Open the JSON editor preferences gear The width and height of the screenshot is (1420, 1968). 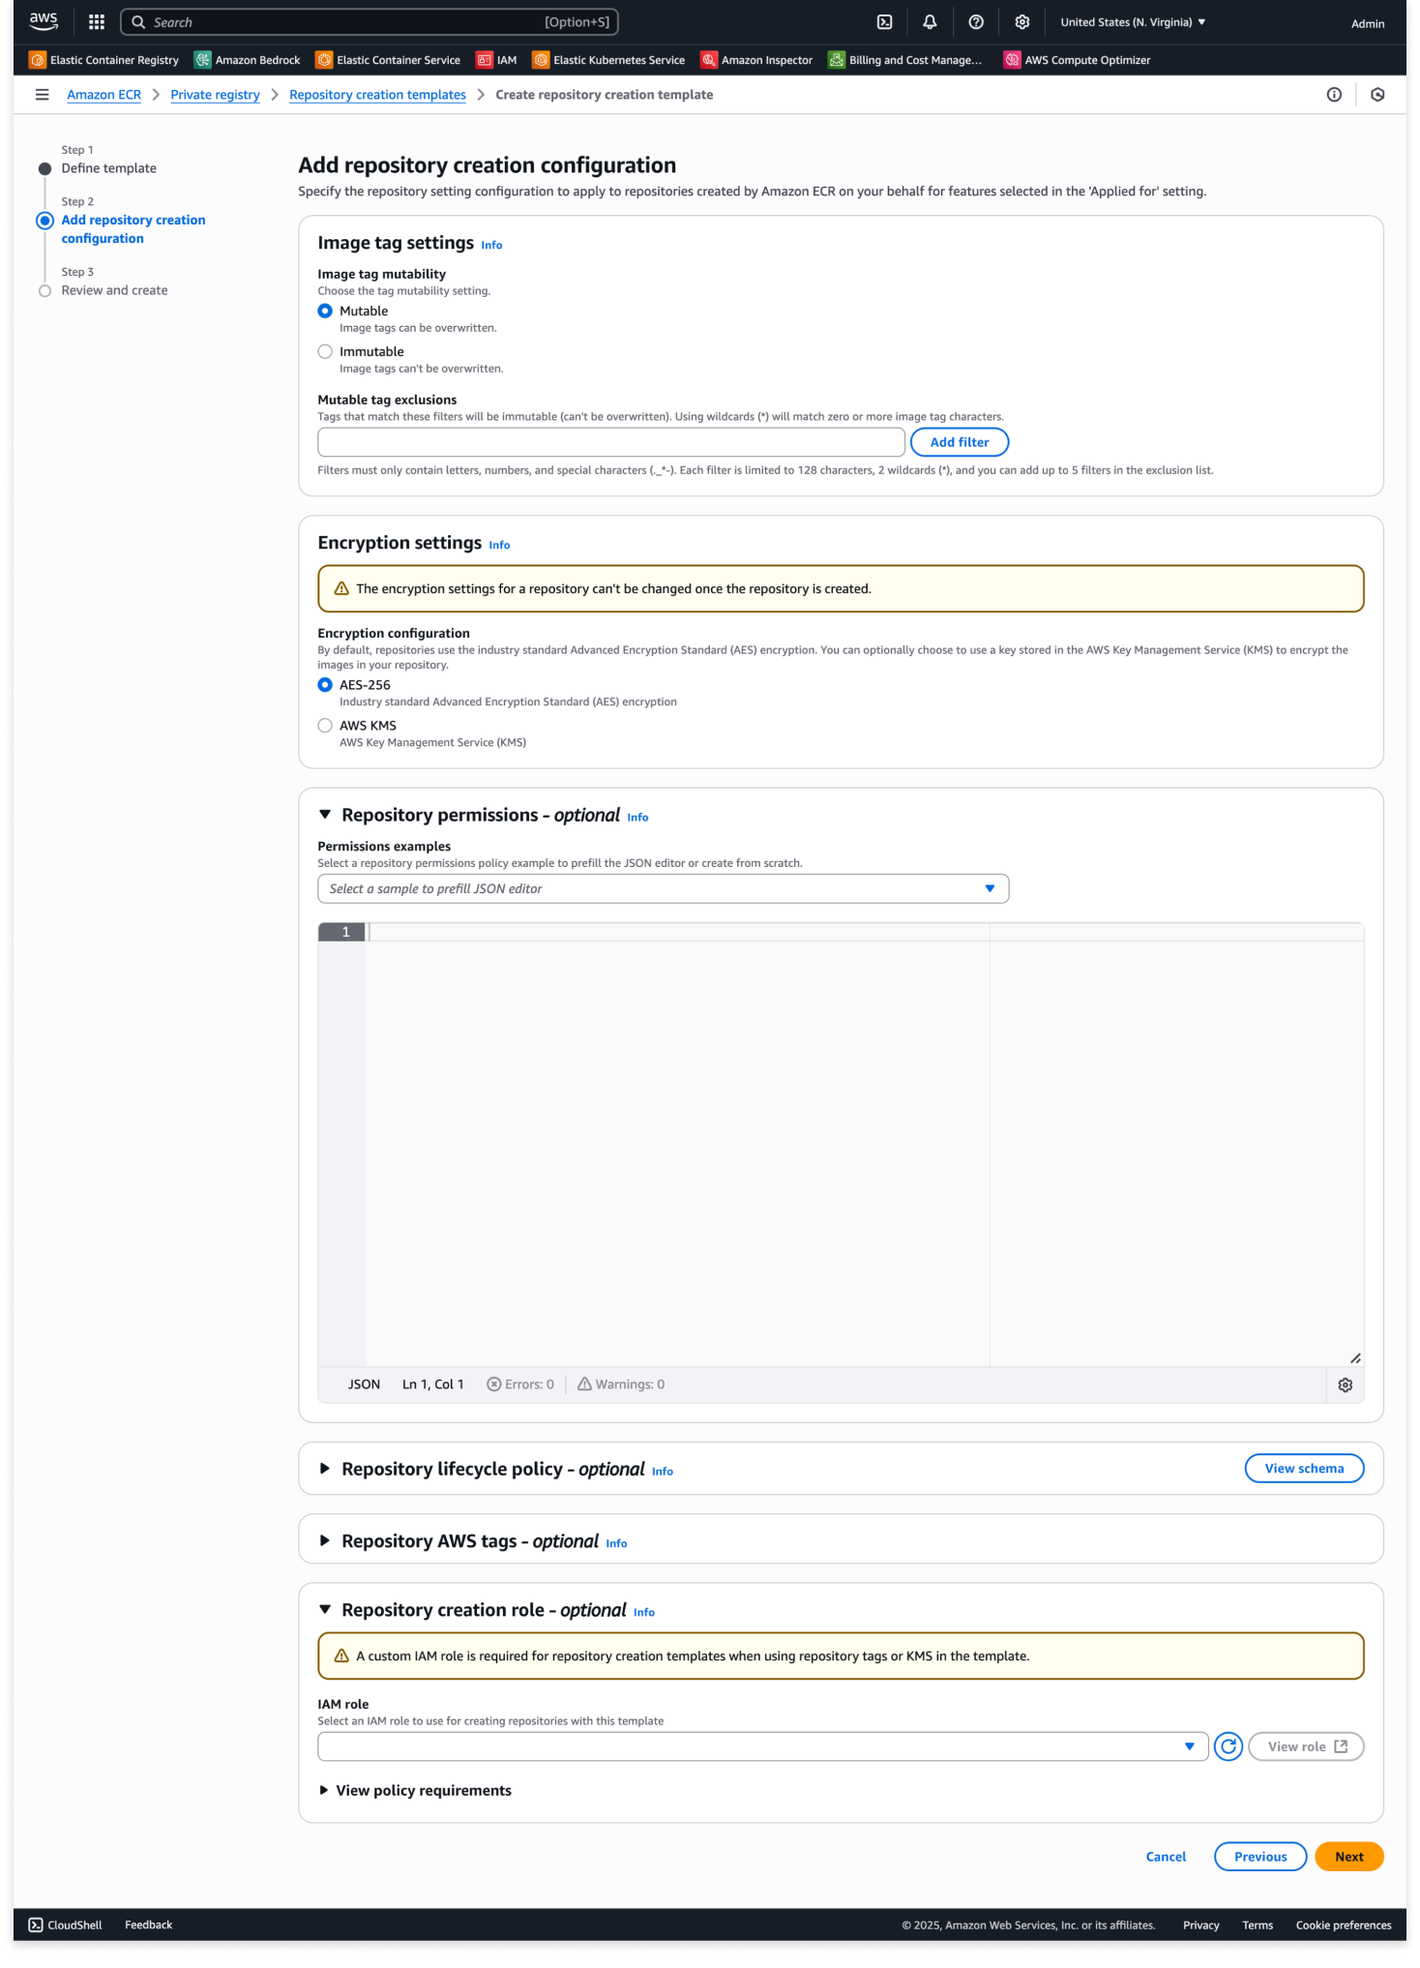point(1345,1385)
